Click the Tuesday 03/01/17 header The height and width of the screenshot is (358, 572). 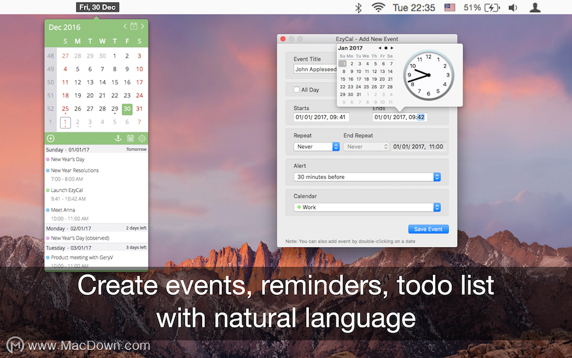(97, 248)
